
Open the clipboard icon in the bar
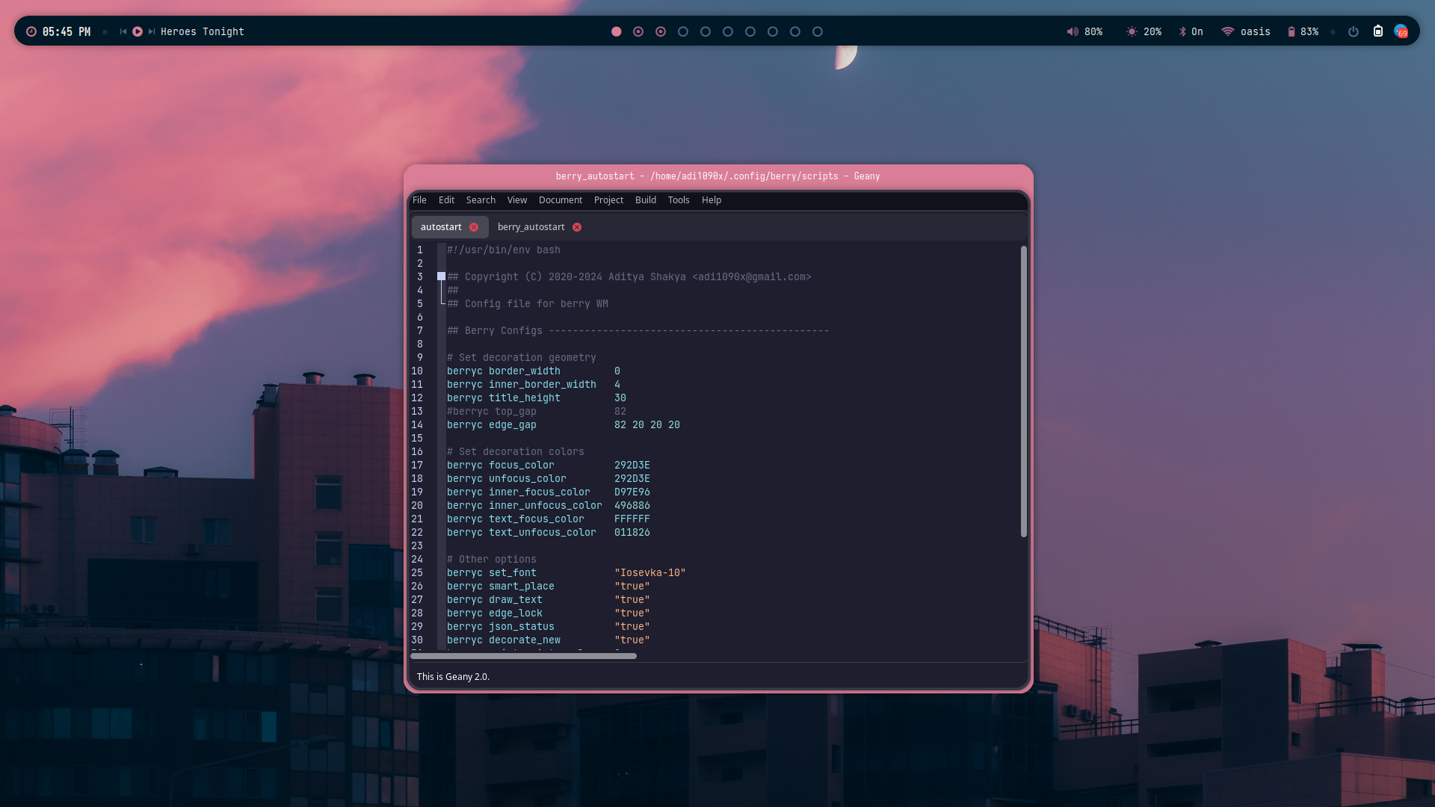(1377, 31)
